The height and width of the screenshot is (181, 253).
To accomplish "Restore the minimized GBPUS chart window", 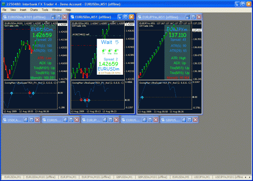I will (184, 120).
